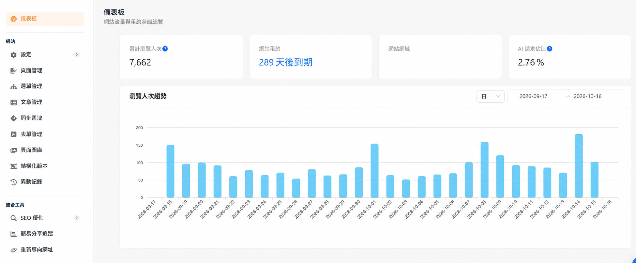Expand the 設定 submenu chevron
636x263 pixels.
[x=77, y=54]
